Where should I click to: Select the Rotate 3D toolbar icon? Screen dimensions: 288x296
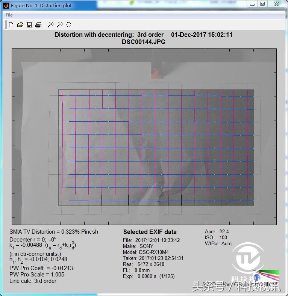click(x=69, y=25)
